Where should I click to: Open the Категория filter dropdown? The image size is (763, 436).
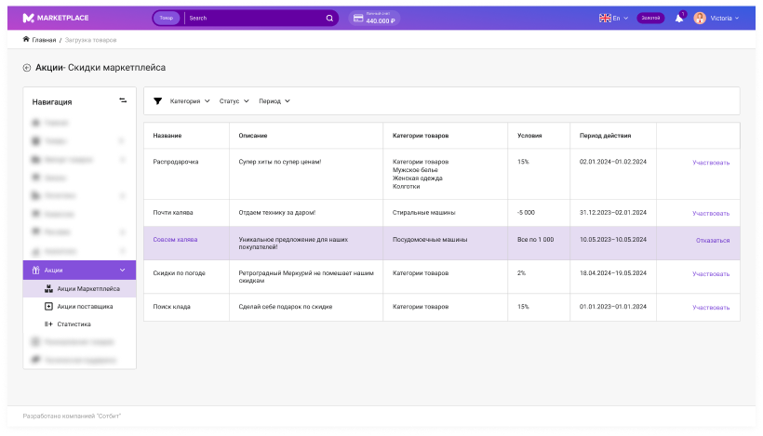tap(190, 101)
